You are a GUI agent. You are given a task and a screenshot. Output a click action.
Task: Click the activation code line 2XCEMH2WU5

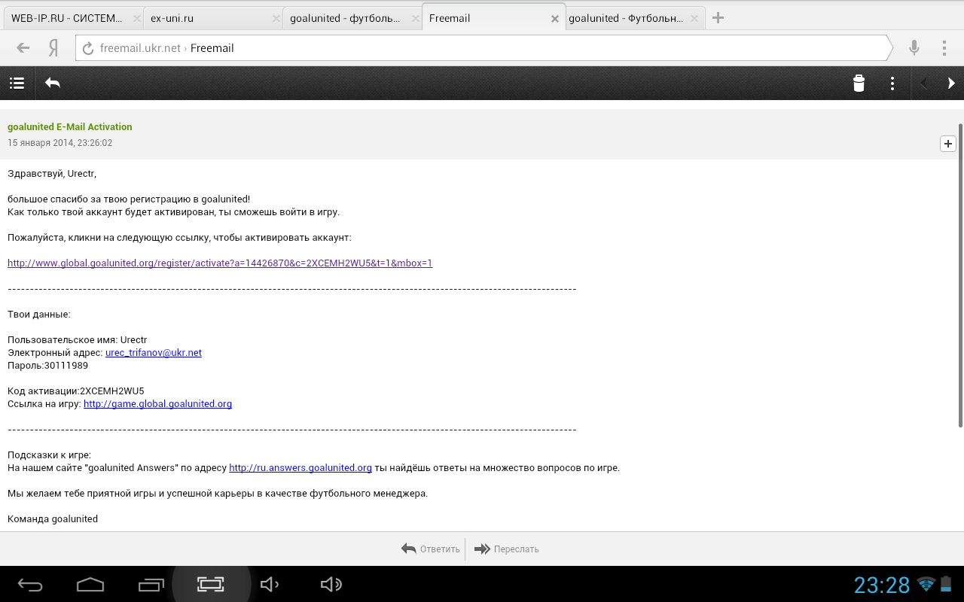click(x=75, y=391)
